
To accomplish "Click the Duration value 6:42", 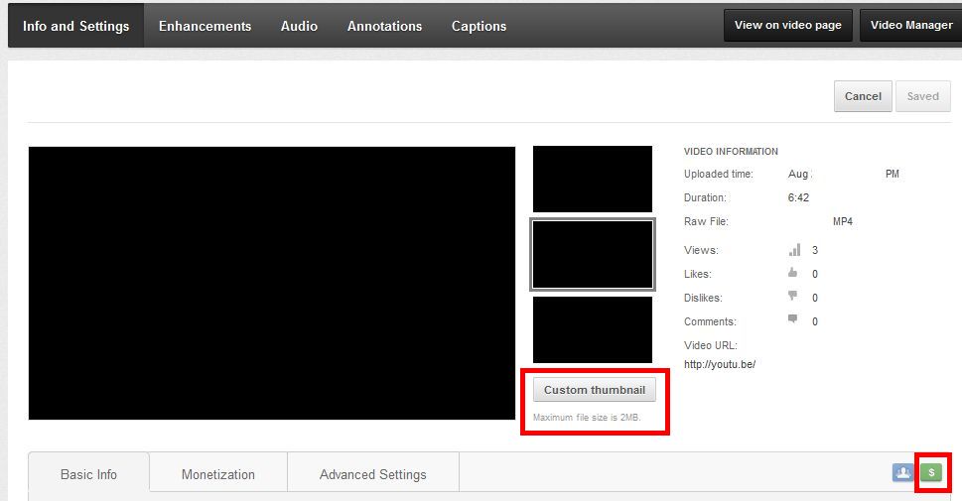I will click(x=798, y=197).
